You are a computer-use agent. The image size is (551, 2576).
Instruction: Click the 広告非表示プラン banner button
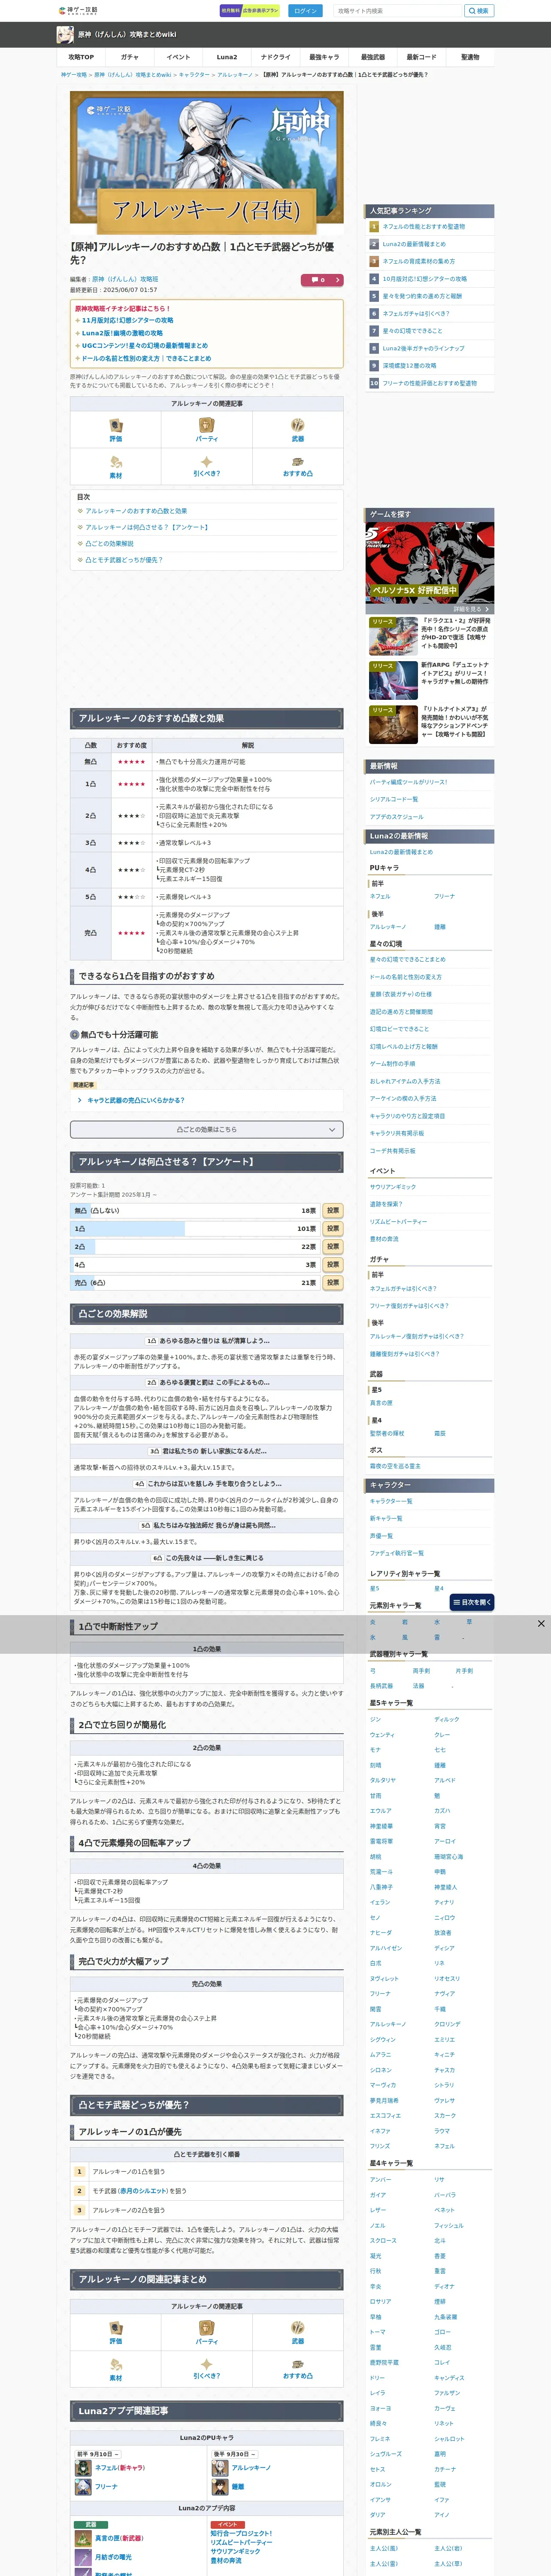tap(250, 11)
